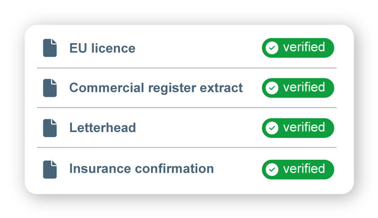
Task: Click the checkmark circle in EU licence badge
Action: point(272,48)
